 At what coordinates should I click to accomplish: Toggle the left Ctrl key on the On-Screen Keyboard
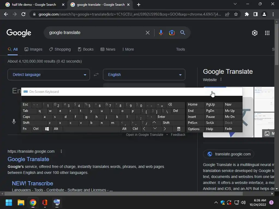click(x=37, y=129)
